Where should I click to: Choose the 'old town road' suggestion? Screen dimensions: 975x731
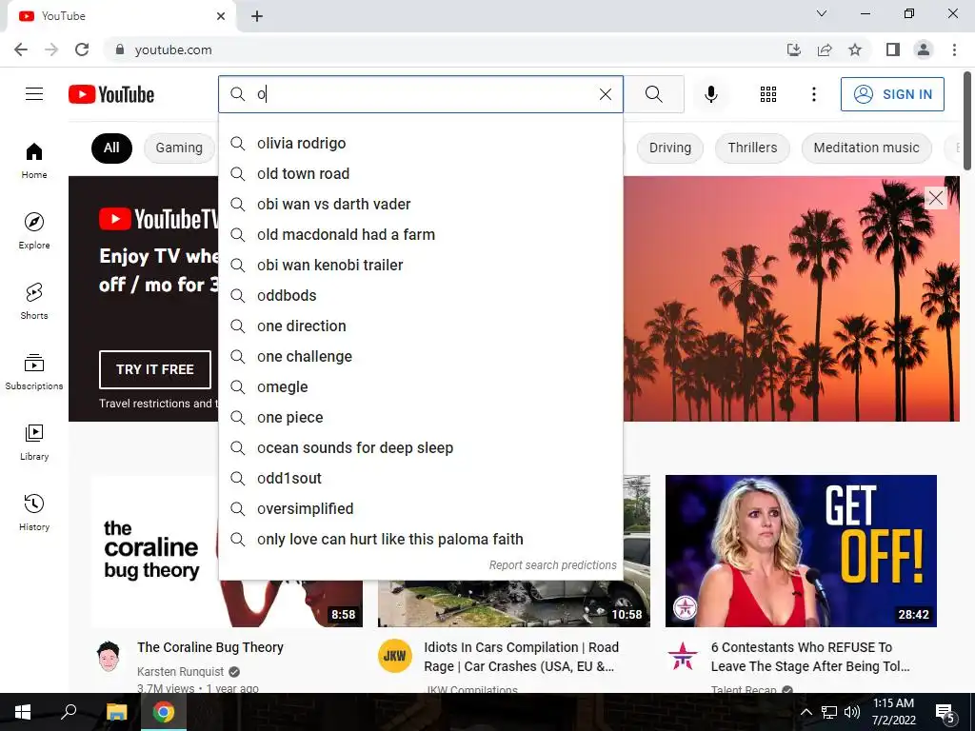pos(421,173)
